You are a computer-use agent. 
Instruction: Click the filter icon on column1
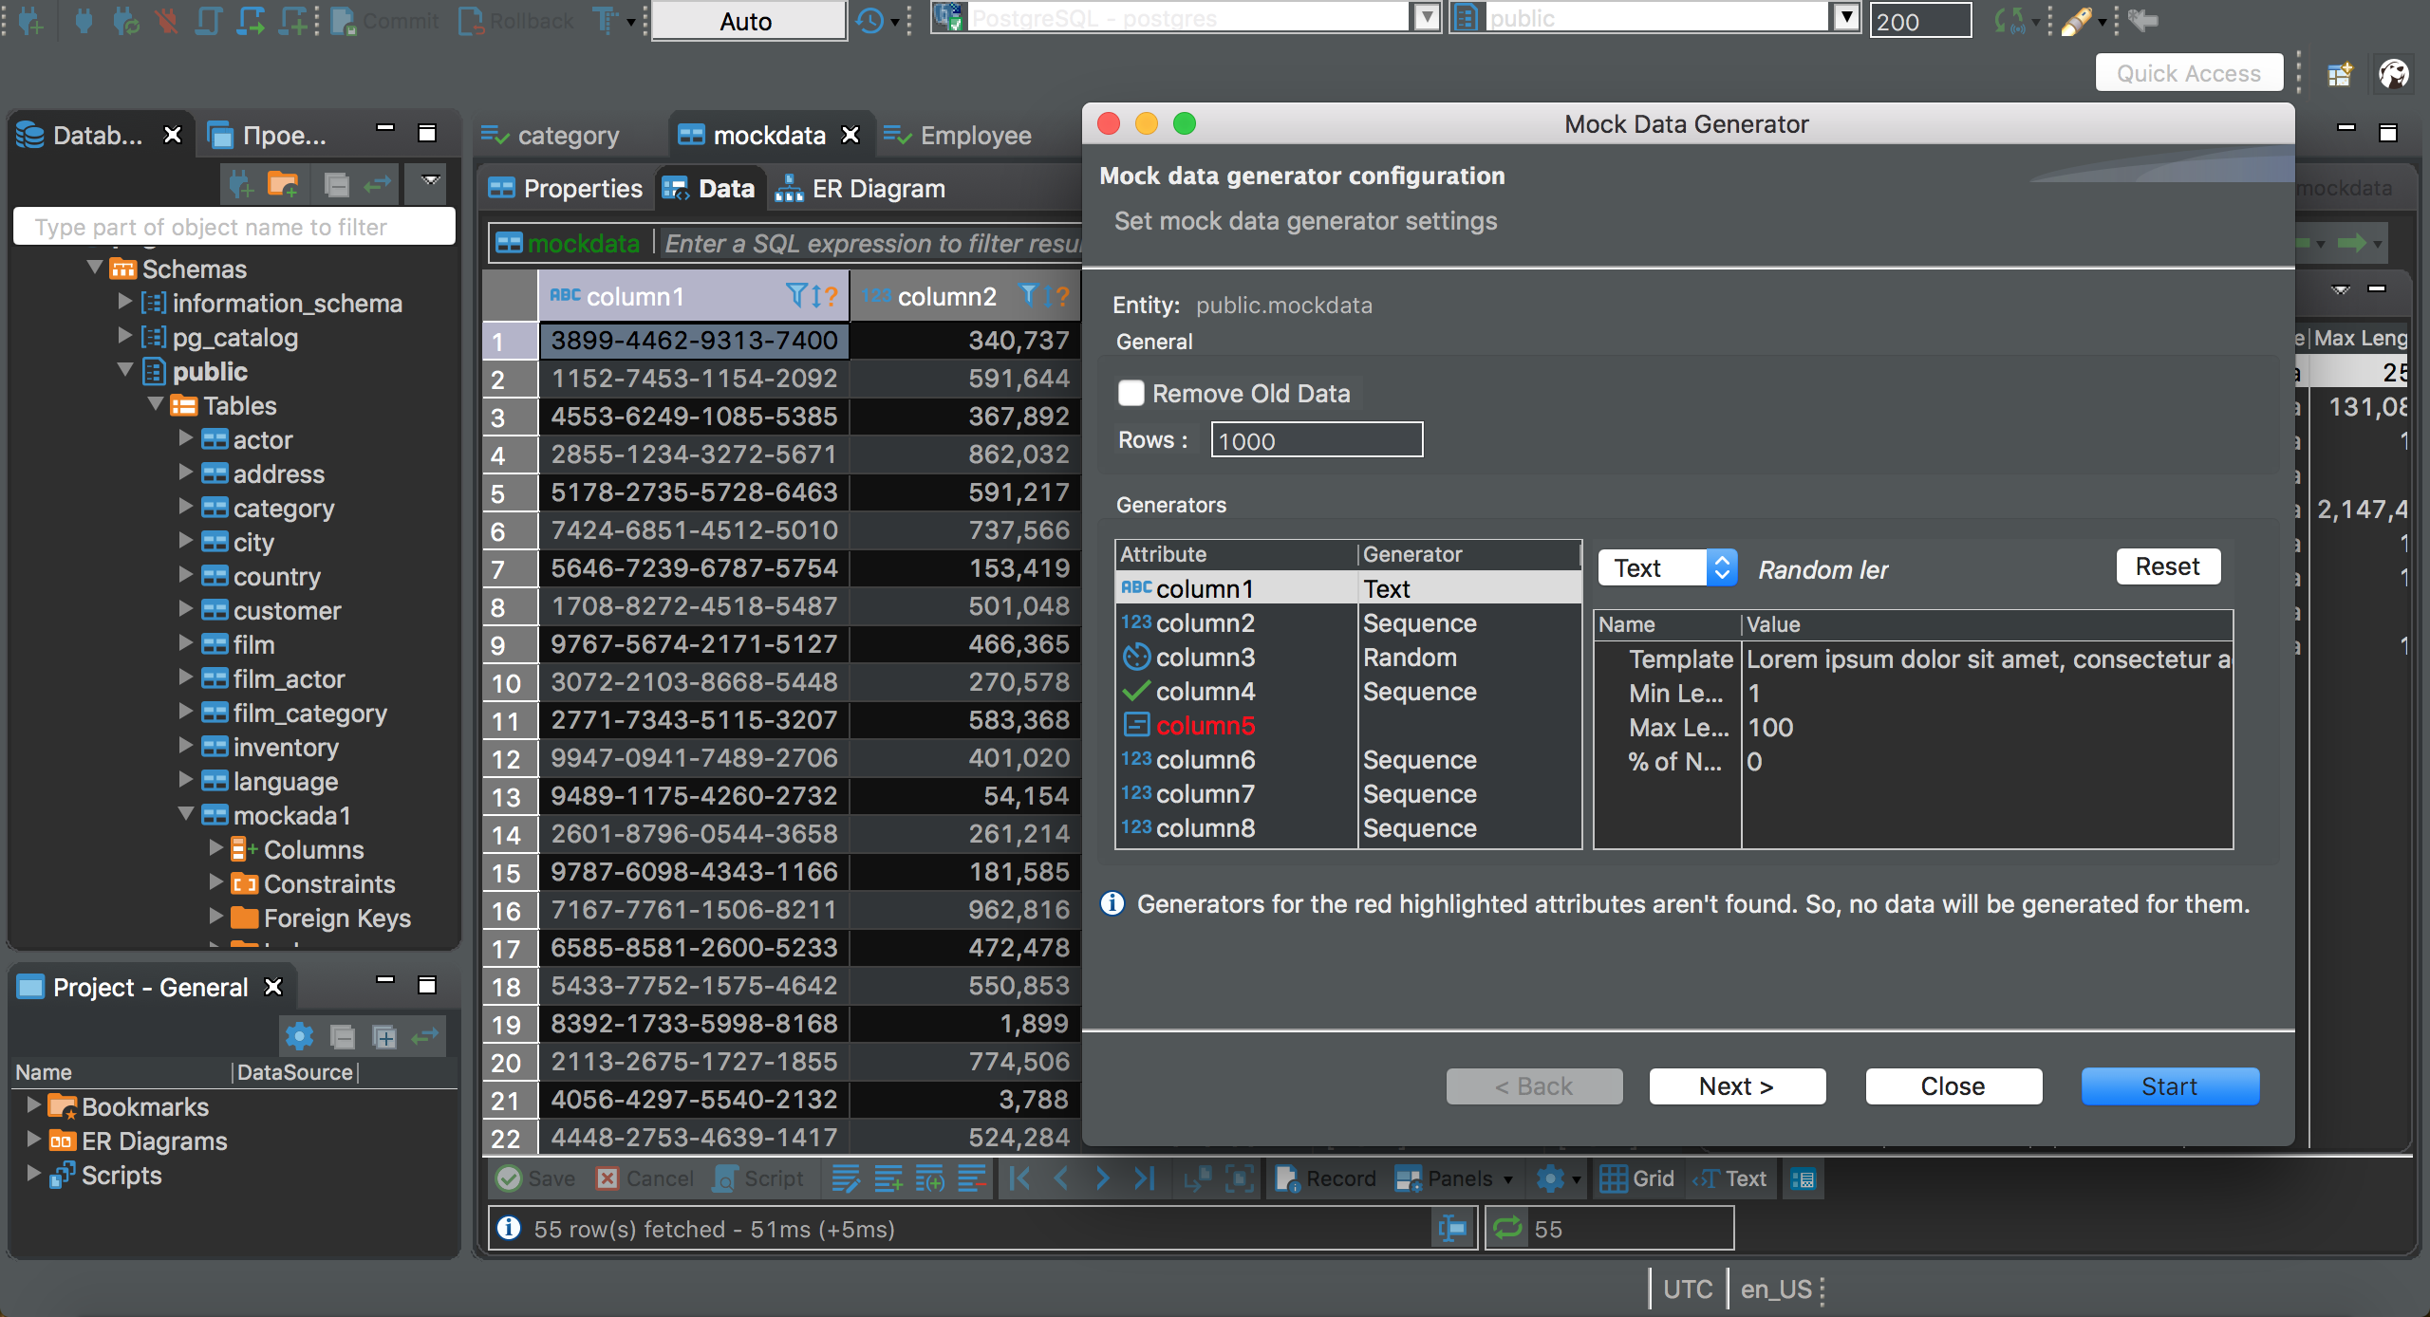tap(796, 299)
